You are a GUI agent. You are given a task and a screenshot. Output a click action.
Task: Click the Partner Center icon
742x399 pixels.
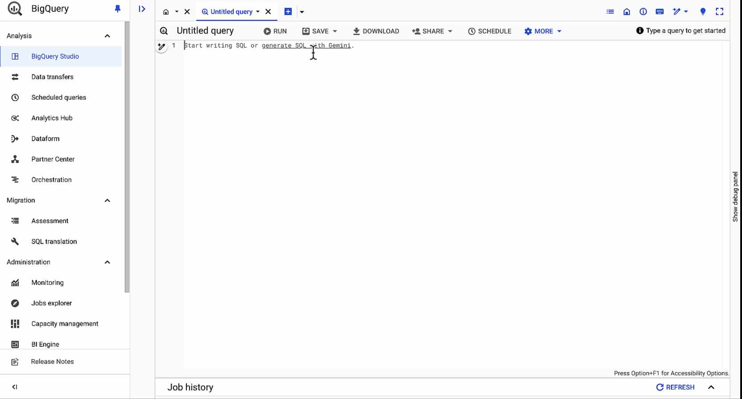click(15, 159)
